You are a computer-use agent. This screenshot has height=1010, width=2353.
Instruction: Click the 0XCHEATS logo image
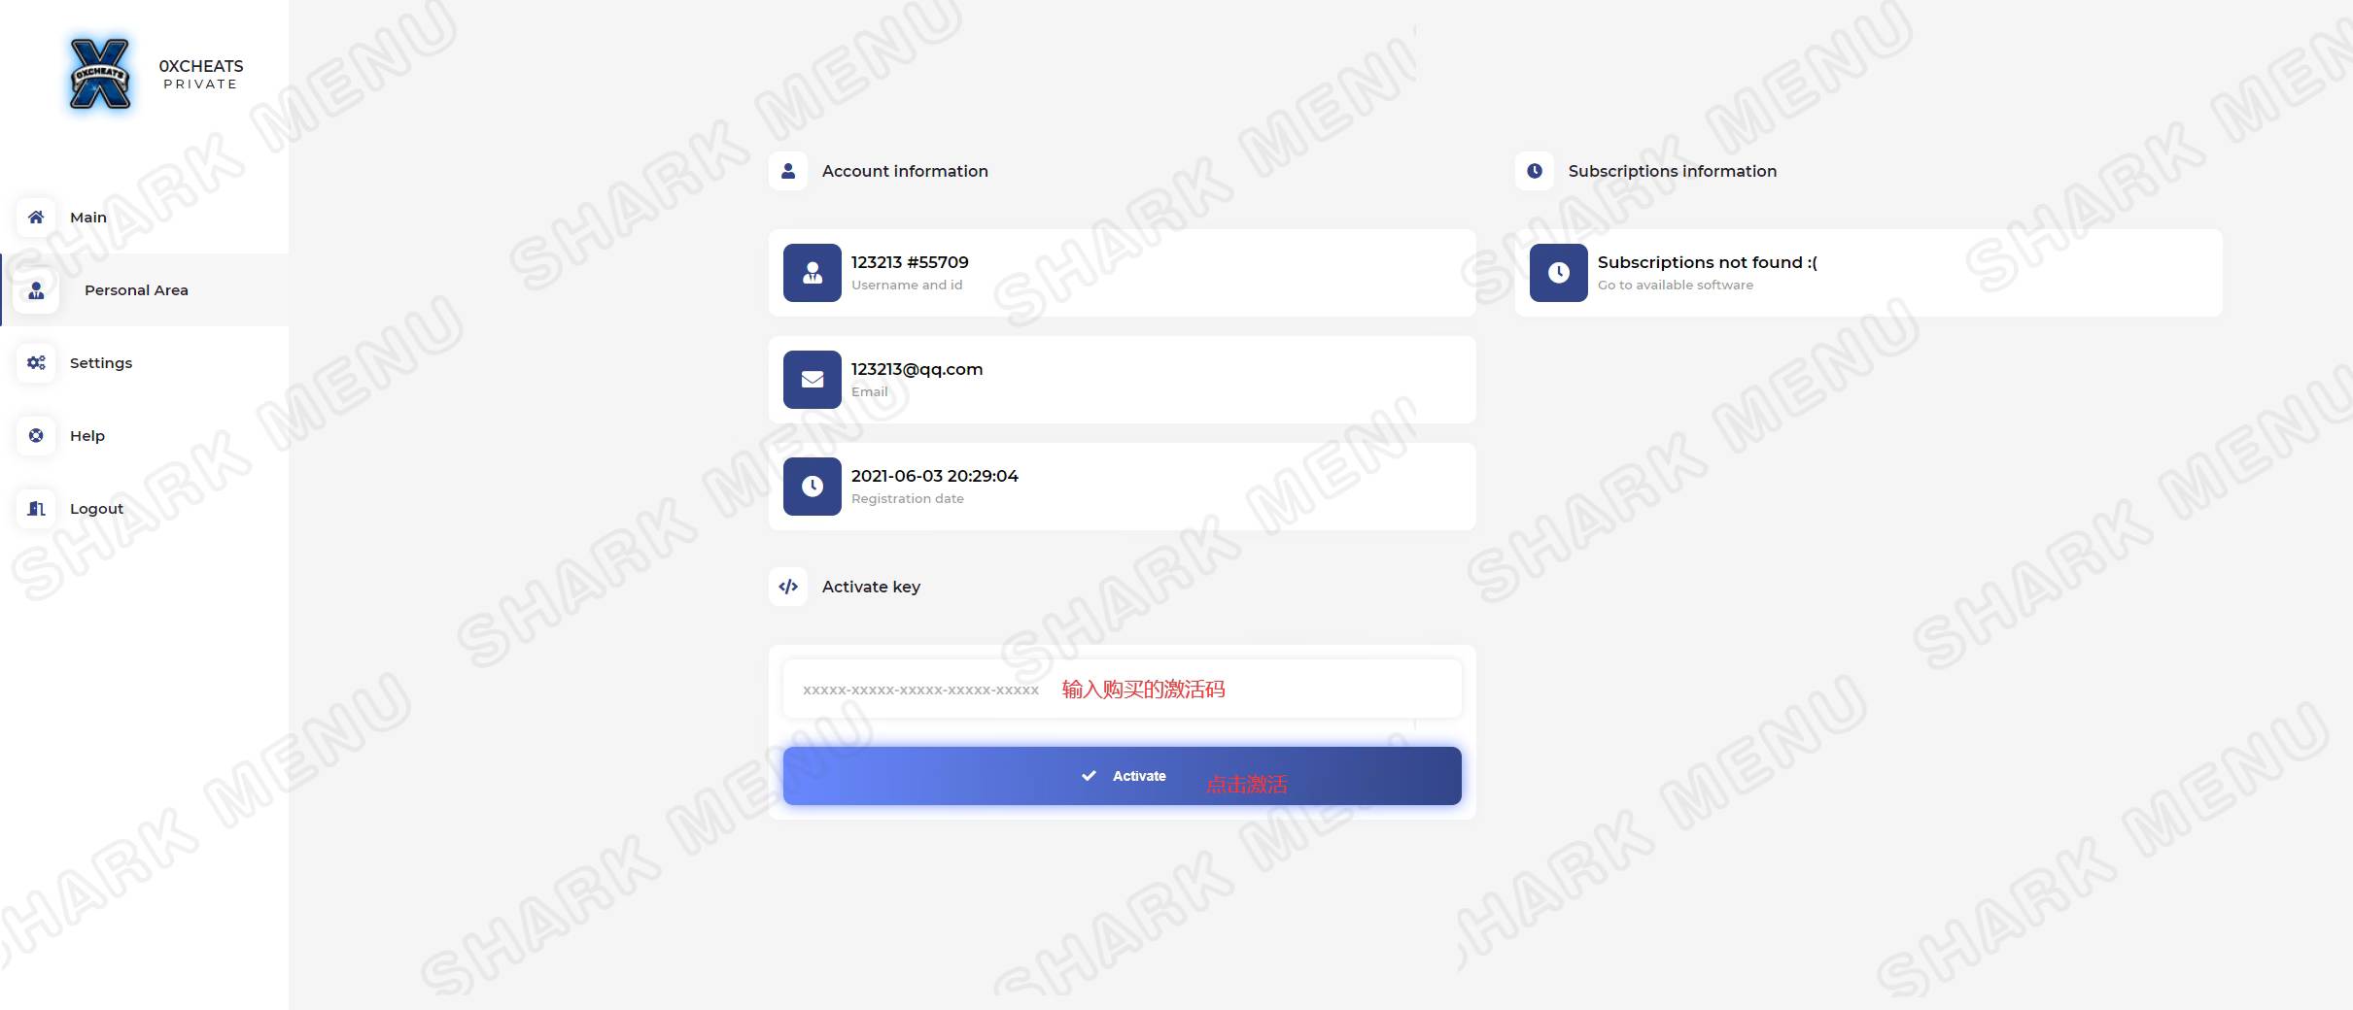click(x=100, y=74)
